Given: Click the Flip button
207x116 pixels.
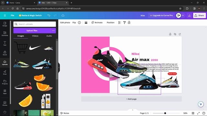Looking at the screenshot, I should 74,23.
